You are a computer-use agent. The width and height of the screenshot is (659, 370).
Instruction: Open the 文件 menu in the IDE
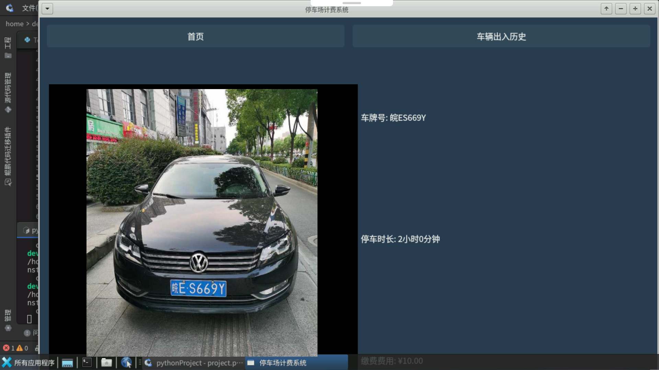pyautogui.click(x=30, y=8)
